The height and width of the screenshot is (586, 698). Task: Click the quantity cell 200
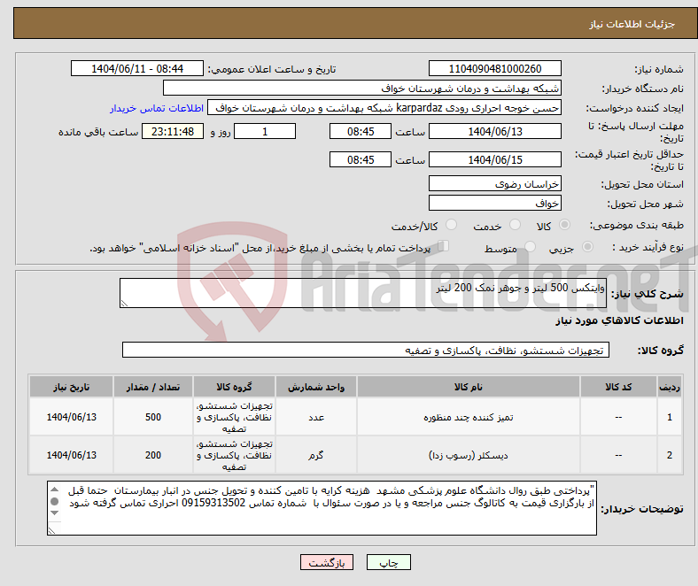click(153, 455)
